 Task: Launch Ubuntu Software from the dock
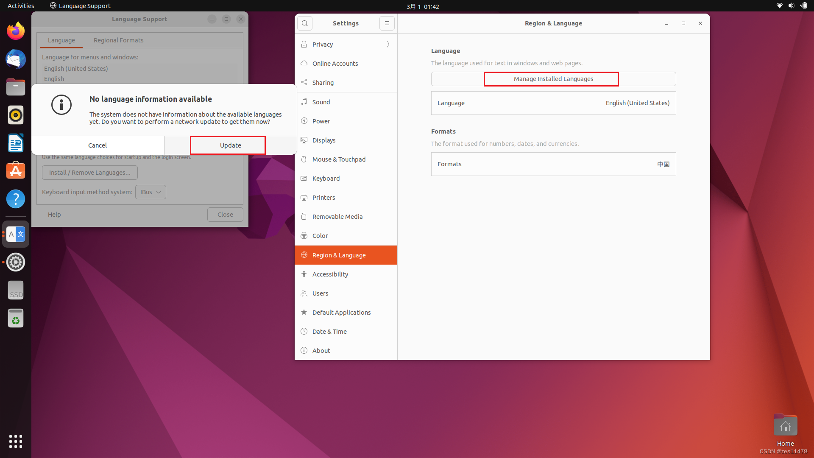15,170
